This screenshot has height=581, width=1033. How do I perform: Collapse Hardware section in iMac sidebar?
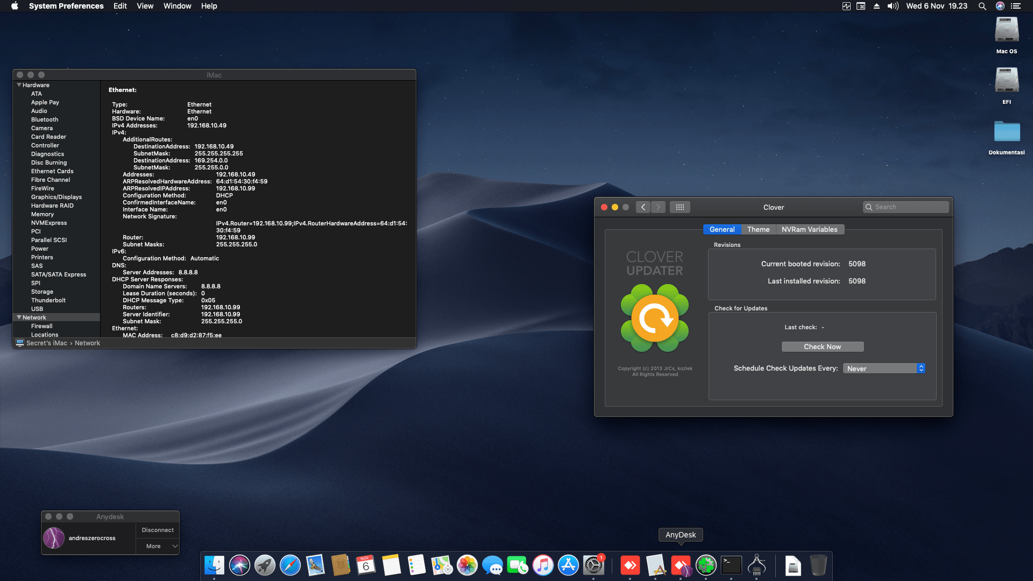coord(19,85)
